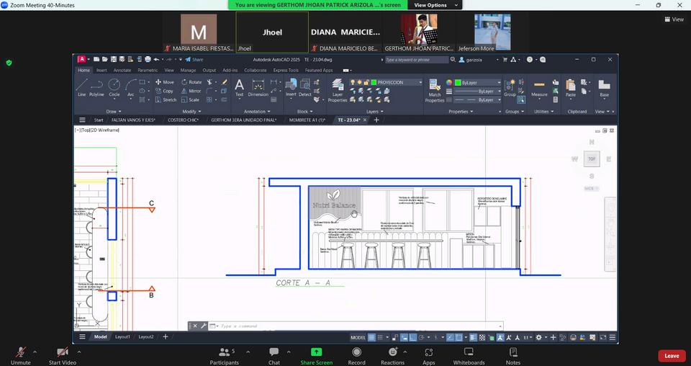Start the Dimension tool
Viewport: 691px width, 366px height.
[x=258, y=88]
